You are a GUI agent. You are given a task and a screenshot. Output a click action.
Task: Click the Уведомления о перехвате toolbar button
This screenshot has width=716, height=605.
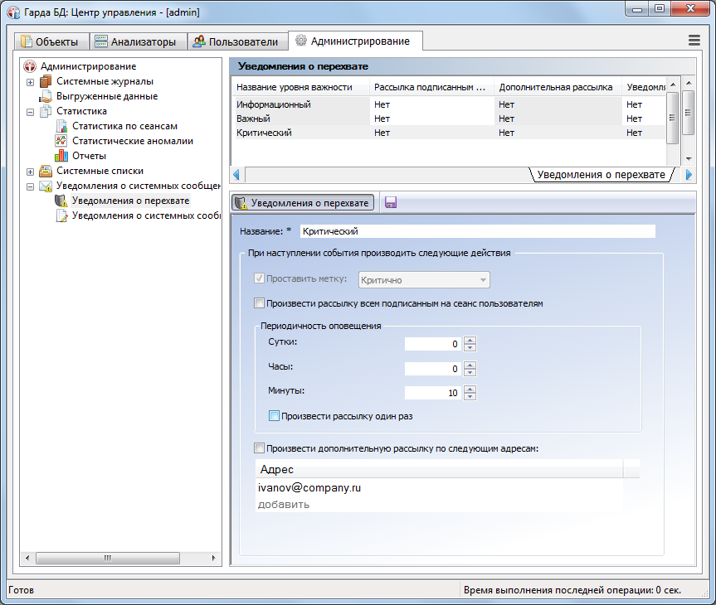pyautogui.click(x=303, y=202)
